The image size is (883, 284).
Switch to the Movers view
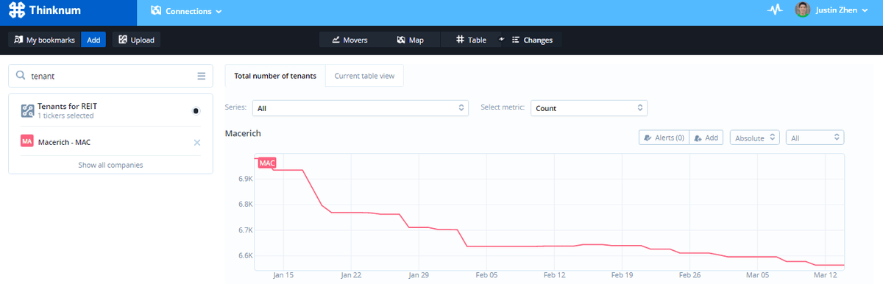[x=350, y=40]
